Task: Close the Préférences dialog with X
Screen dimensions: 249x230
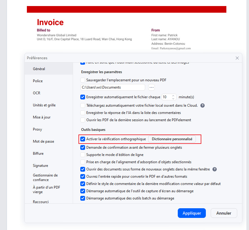Action: [237, 58]
